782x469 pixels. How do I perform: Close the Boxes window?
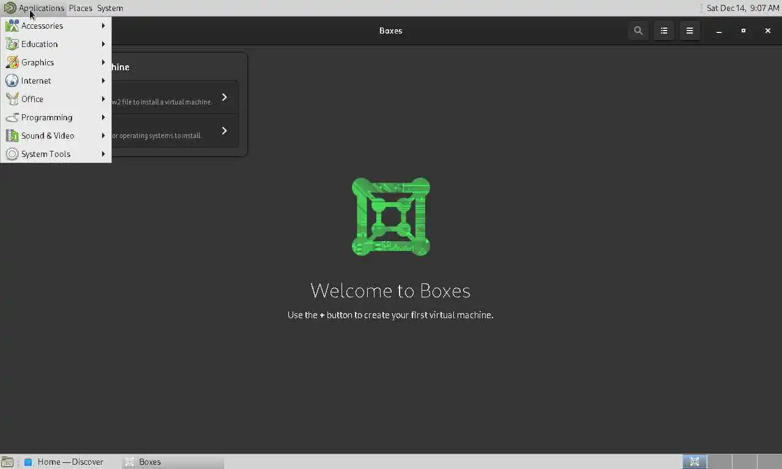(x=768, y=31)
